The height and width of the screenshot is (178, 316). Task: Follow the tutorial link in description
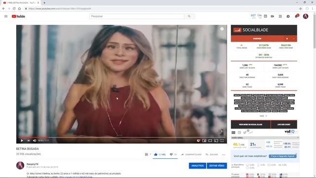76,177
